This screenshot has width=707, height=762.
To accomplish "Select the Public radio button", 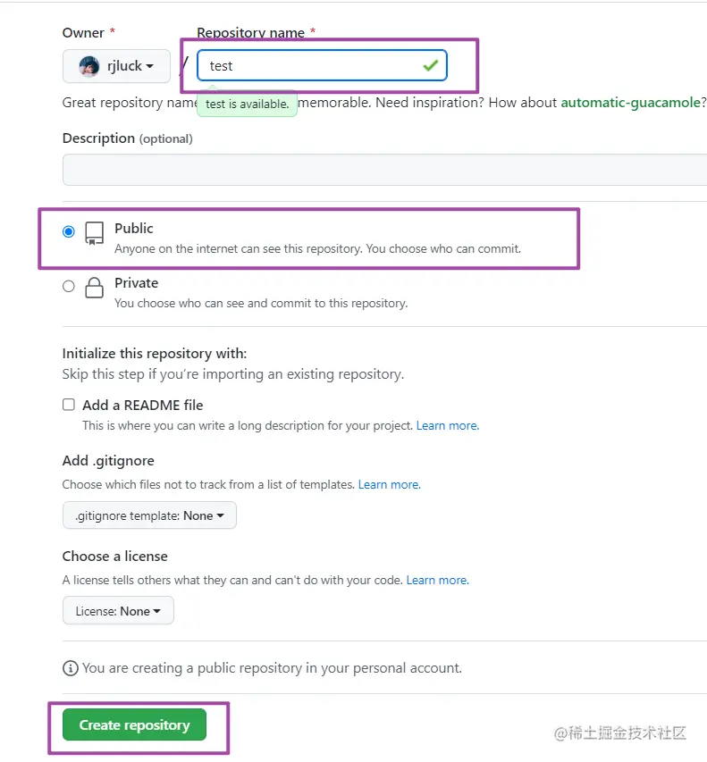I will (69, 231).
